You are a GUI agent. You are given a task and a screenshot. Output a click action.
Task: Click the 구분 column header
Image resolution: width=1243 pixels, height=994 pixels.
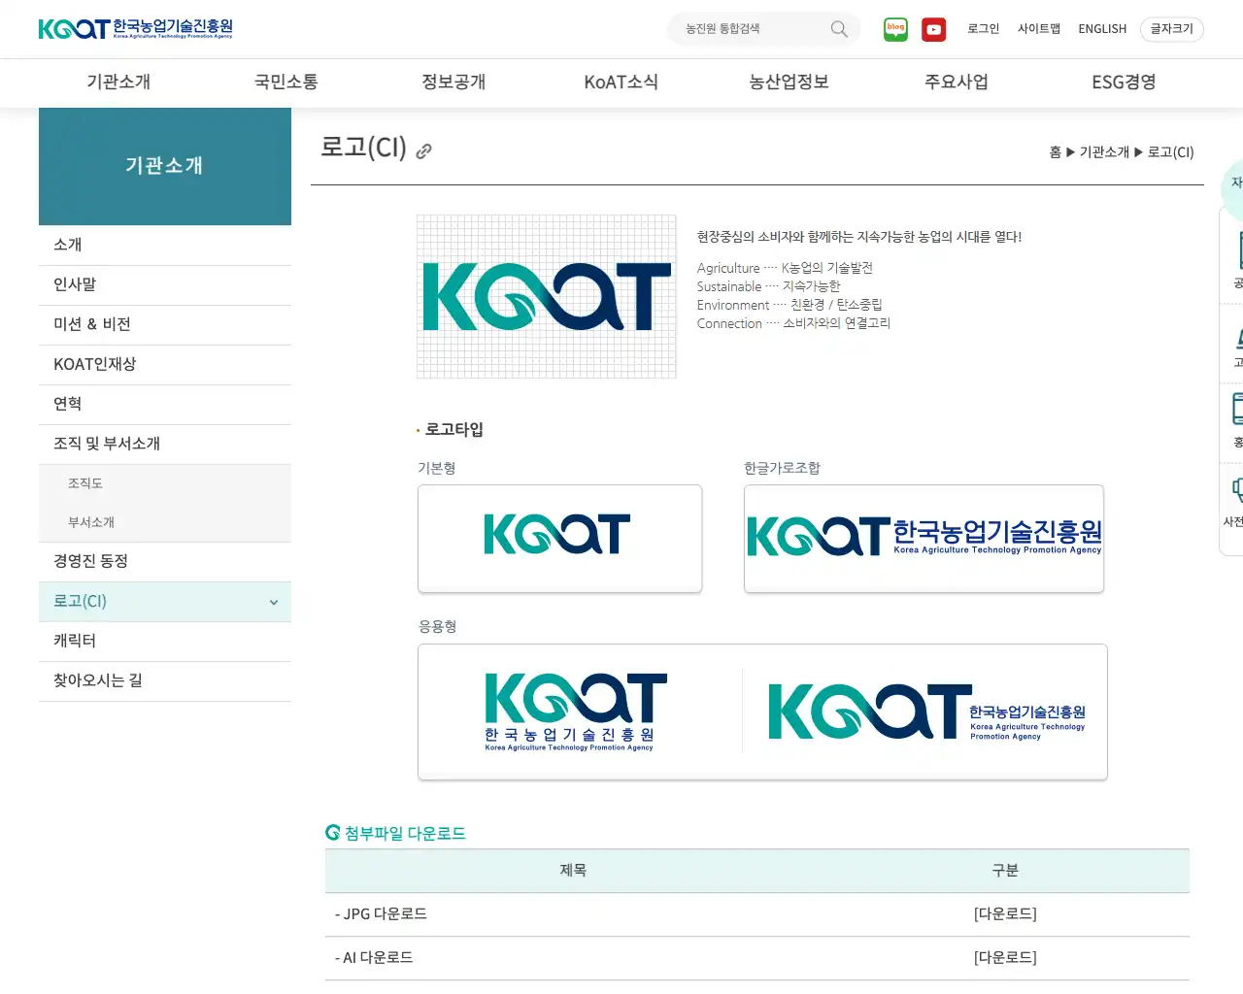point(1005,871)
